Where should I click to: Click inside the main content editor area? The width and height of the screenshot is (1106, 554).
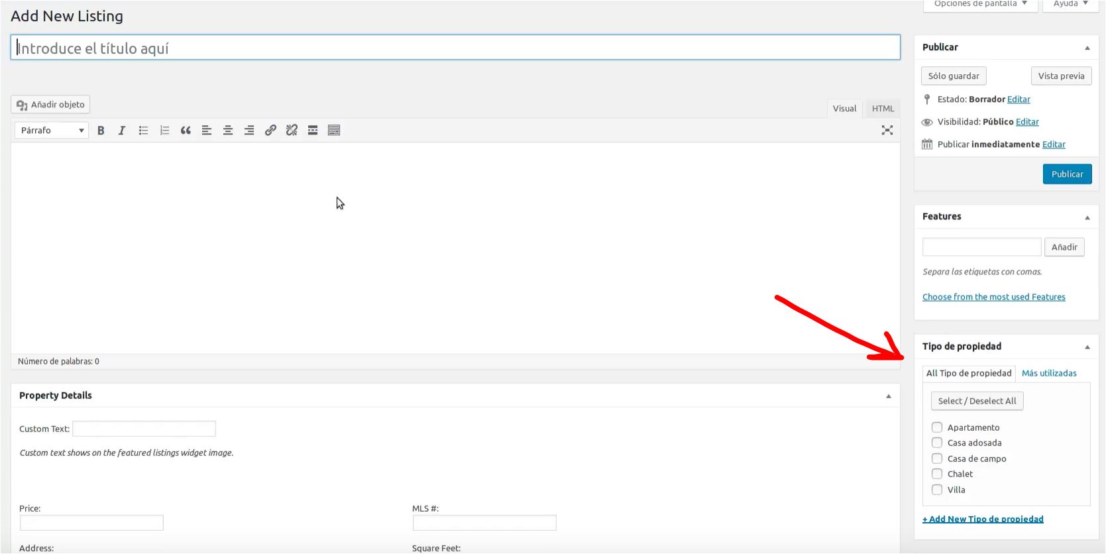(x=455, y=248)
